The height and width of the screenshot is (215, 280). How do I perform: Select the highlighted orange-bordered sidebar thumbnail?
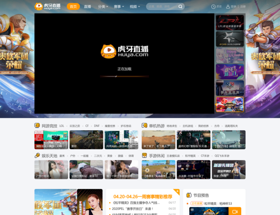tap(230, 104)
